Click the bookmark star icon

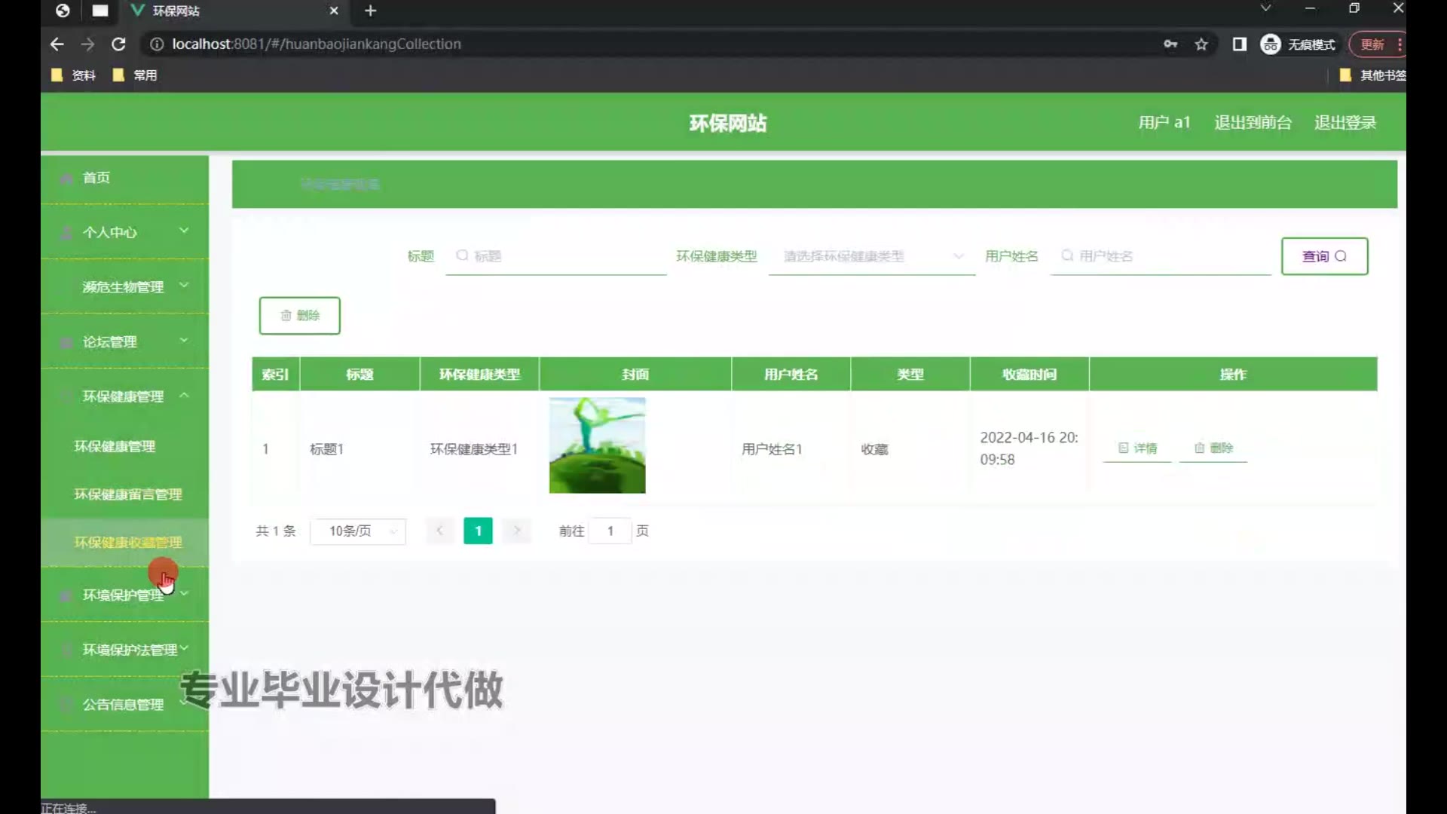tap(1201, 44)
